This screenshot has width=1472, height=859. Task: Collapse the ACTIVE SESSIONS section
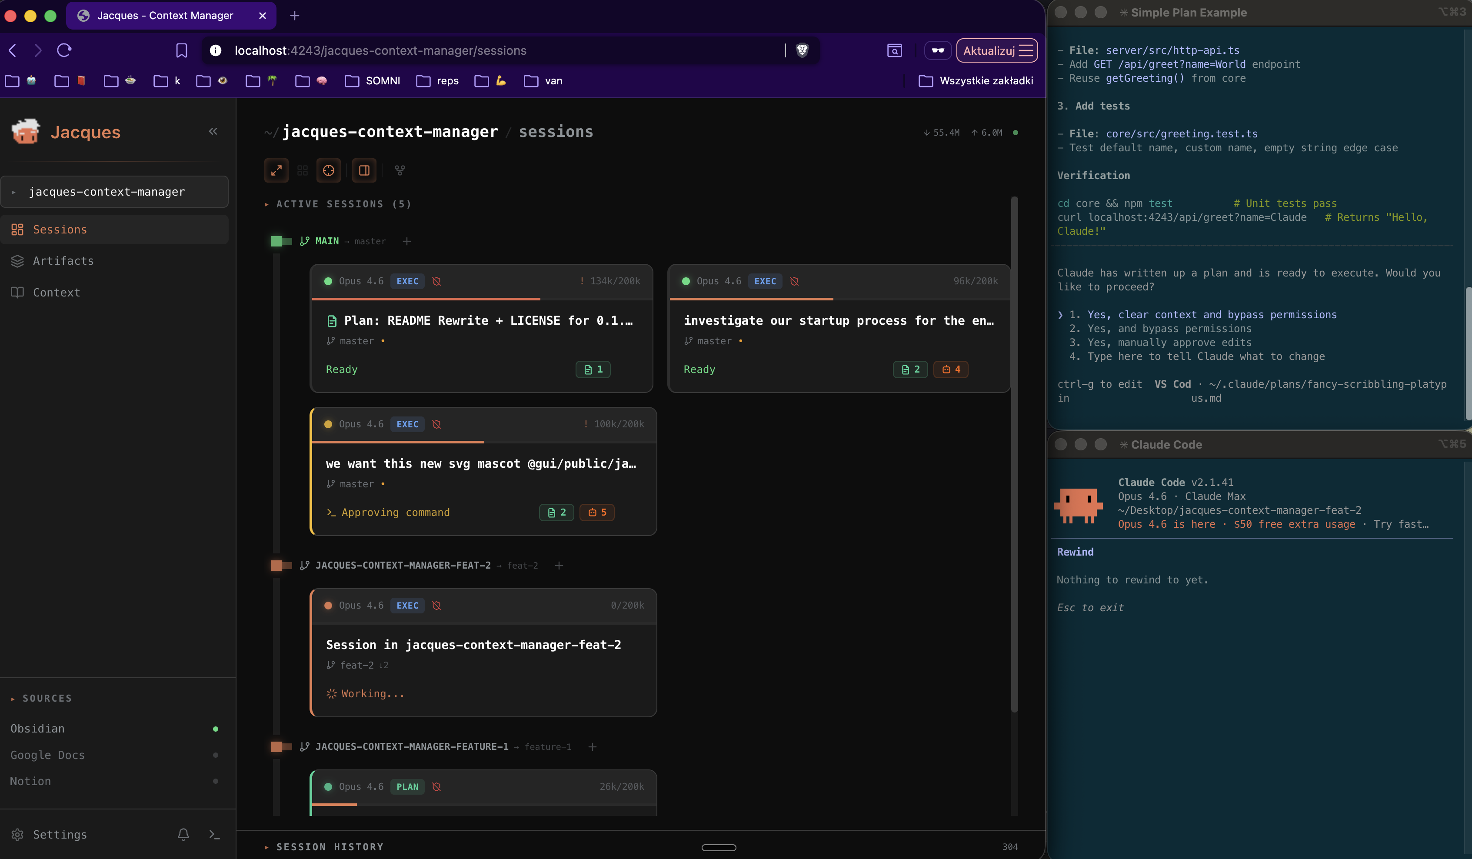pyautogui.click(x=338, y=204)
